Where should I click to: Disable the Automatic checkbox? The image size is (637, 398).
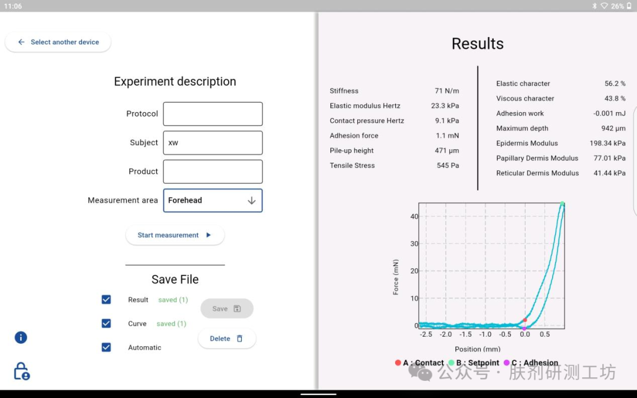[x=106, y=347]
